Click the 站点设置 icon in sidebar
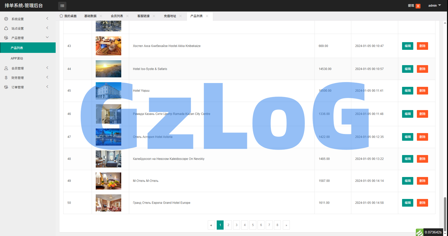Image resolution: width=448 pixels, height=236 pixels. (6, 28)
